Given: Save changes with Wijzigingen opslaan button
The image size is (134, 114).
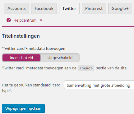Looking at the screenshot, I should click(23, 108).
